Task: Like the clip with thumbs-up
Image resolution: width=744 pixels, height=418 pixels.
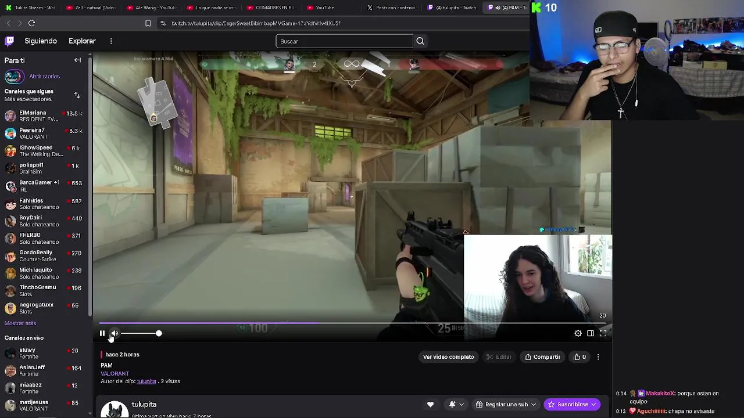Action: point(580,356)
